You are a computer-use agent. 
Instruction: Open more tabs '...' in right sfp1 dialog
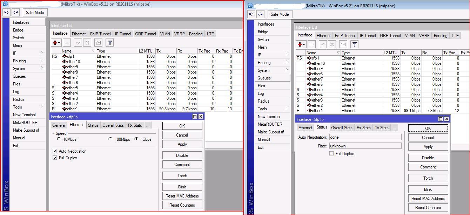tap(394, 128)
